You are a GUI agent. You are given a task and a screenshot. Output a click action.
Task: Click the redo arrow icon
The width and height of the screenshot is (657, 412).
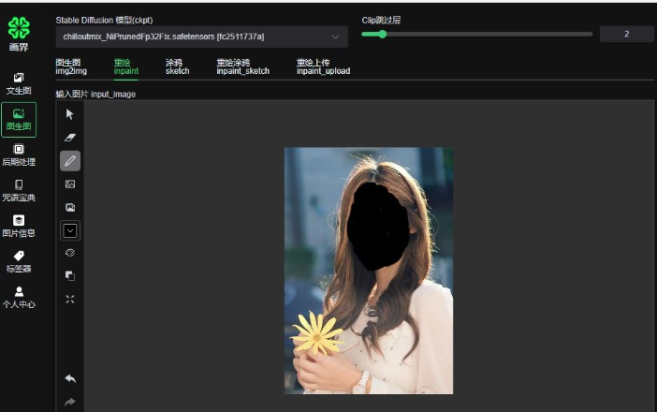pyautogui.click(x=70, y=402)
